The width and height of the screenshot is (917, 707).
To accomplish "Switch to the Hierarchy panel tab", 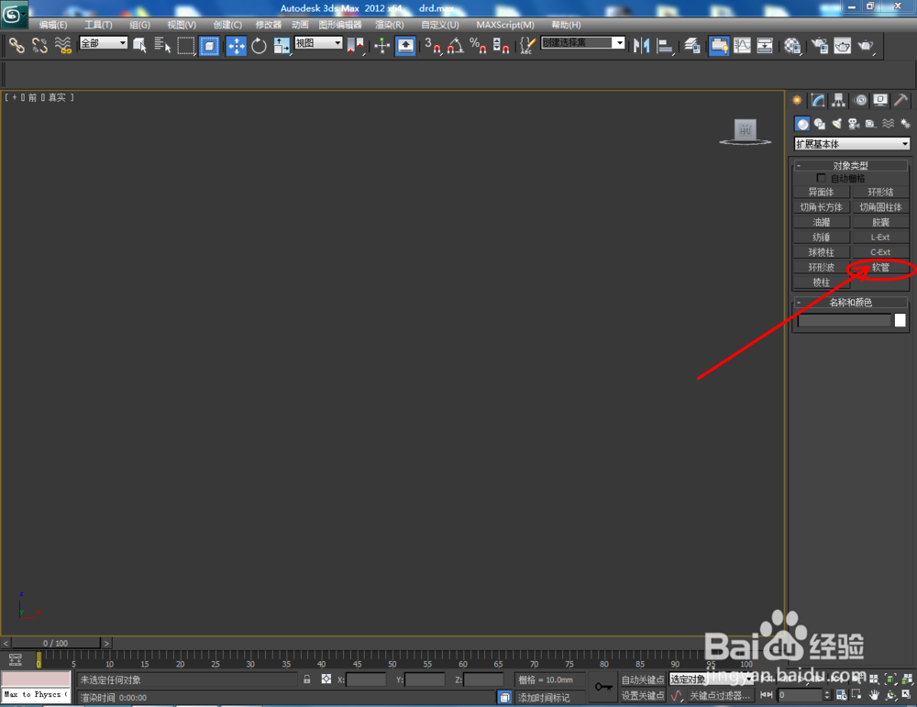I will [x=839, y=101].
